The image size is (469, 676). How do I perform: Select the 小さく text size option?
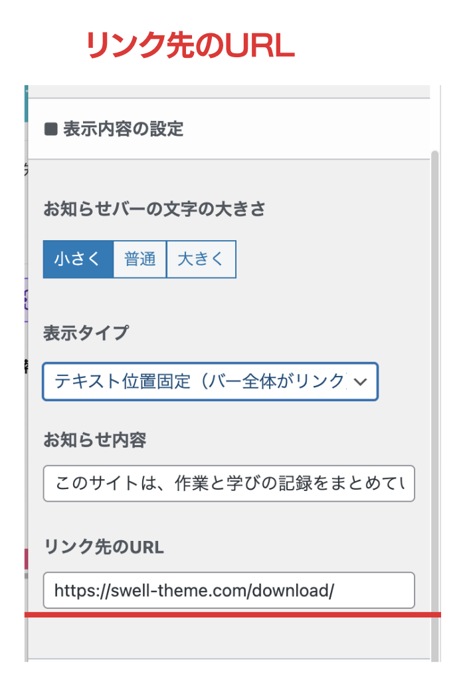pos(78,259)
